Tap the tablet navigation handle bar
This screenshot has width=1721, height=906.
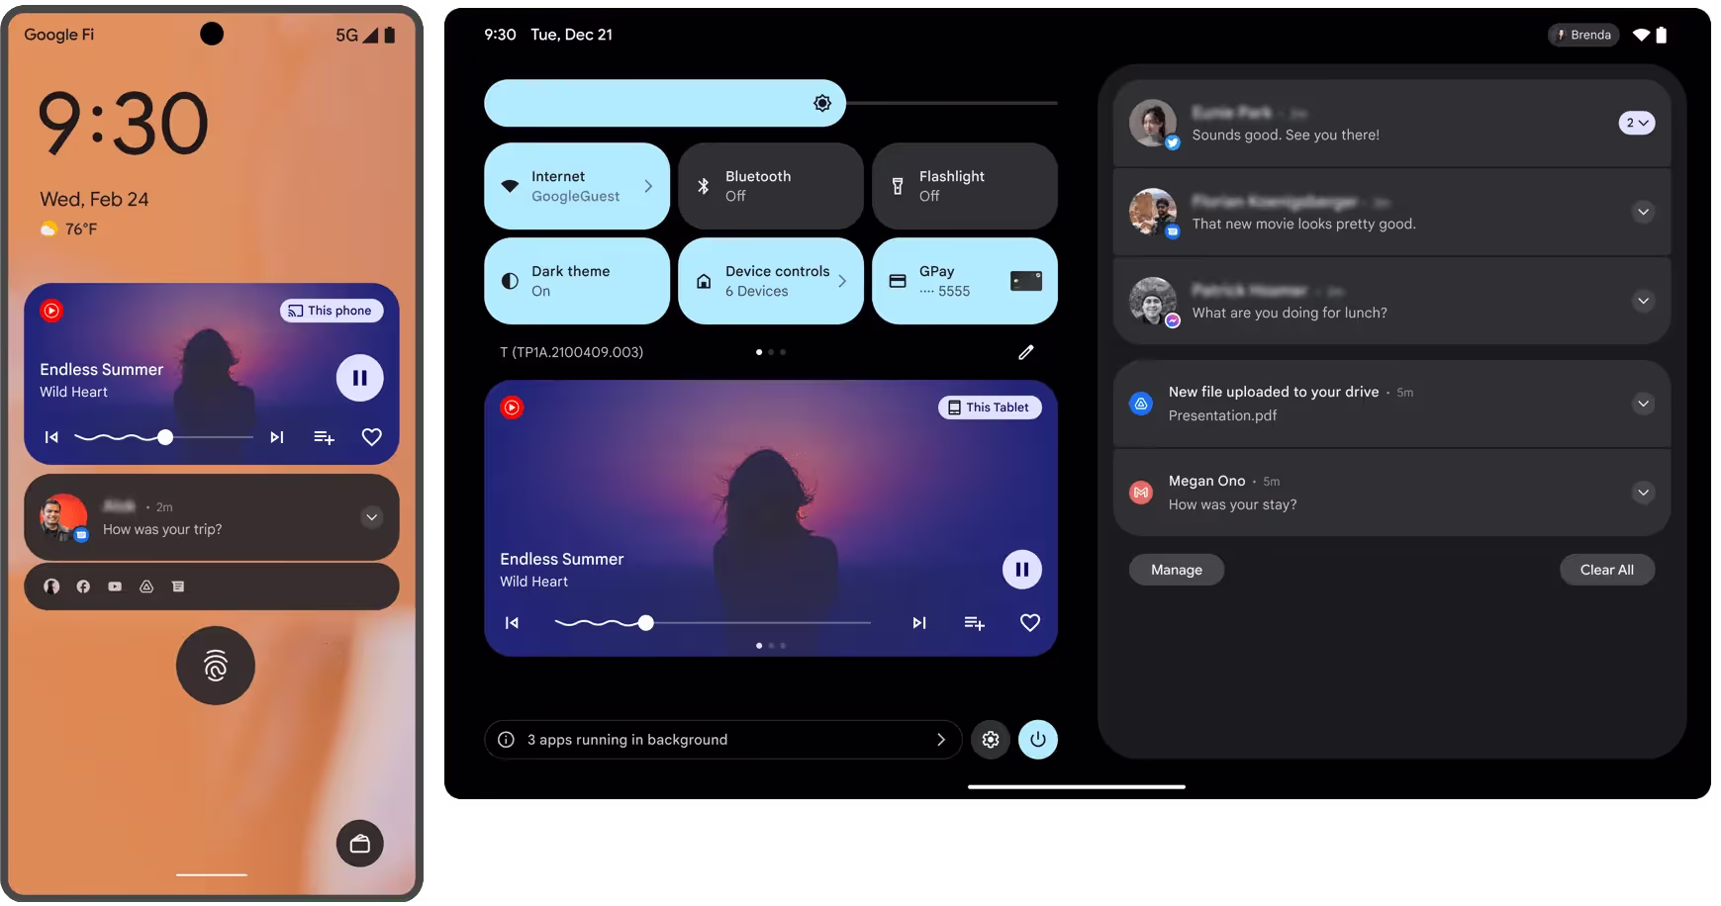point(1077,787)
